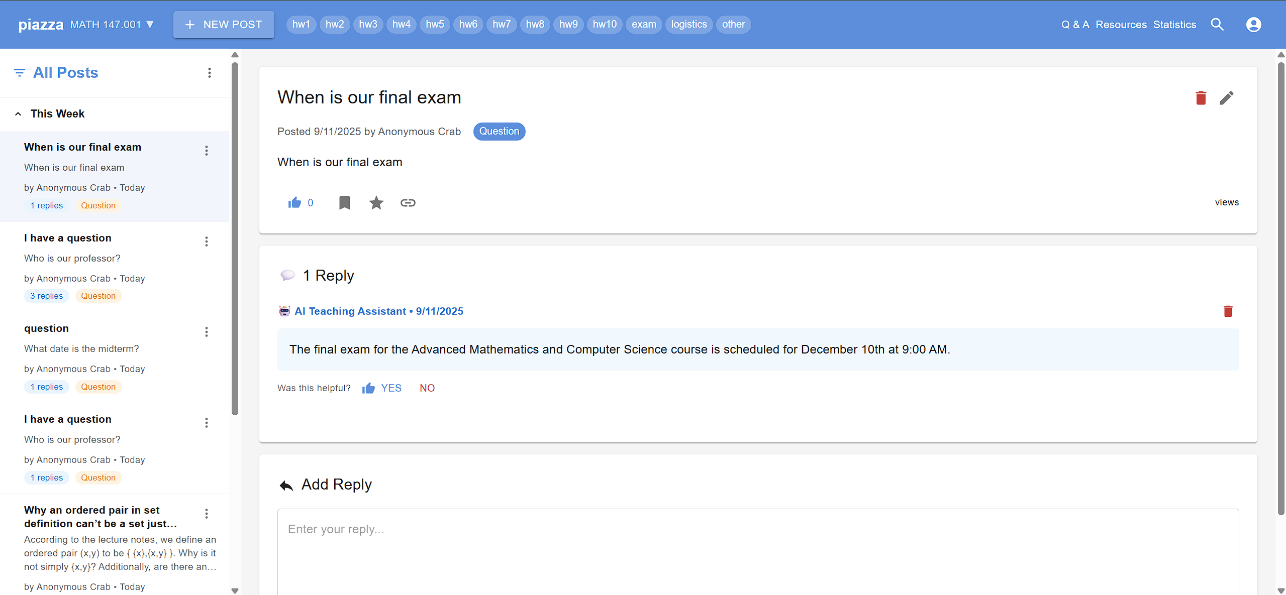This screenshot has height=595, width=1286.
Task: Open search with the magnifier icon
Action: pyautogui.click(x=1217, y=24)
